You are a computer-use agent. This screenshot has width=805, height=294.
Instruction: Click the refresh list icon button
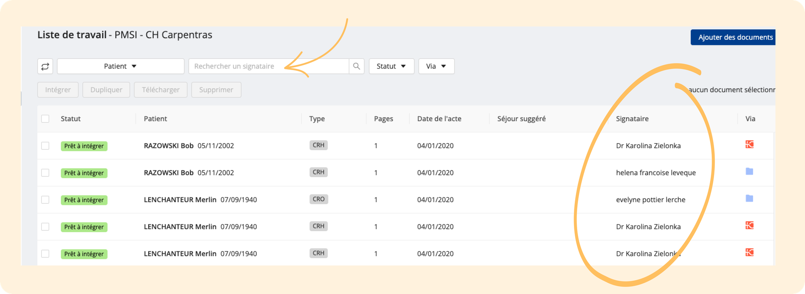pyautogui.click(x=45, y=66)
